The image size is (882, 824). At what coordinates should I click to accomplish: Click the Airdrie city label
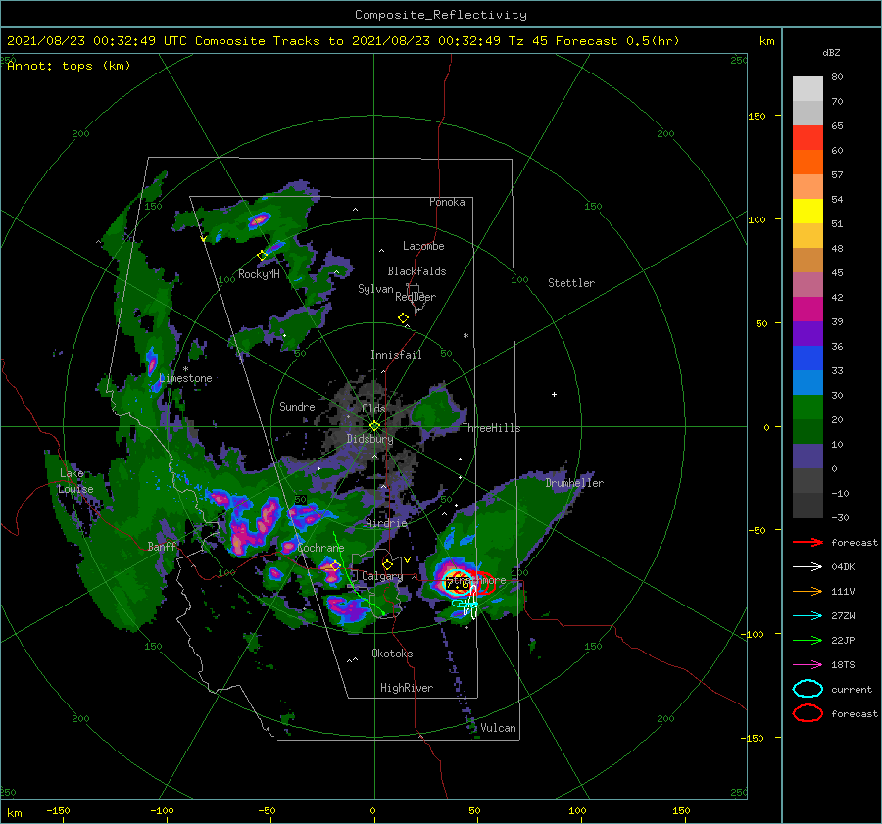(386, 523)
